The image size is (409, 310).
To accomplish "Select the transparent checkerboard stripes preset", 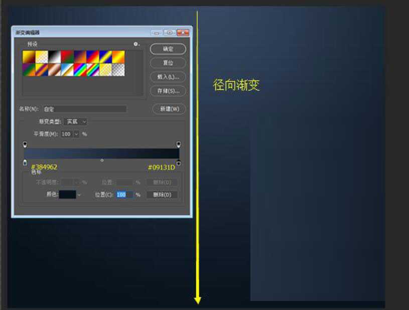I will click(118, 70).
